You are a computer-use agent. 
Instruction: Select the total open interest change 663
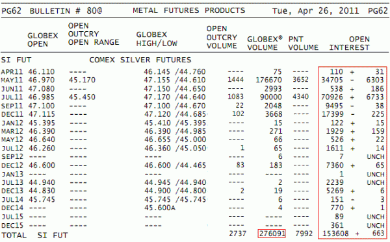click(378, 234)
